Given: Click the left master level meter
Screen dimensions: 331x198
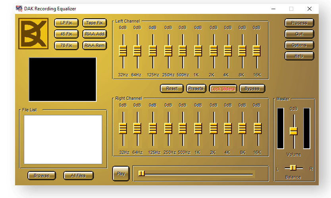Looking at the screenshot, I should [x=281, y=128].
